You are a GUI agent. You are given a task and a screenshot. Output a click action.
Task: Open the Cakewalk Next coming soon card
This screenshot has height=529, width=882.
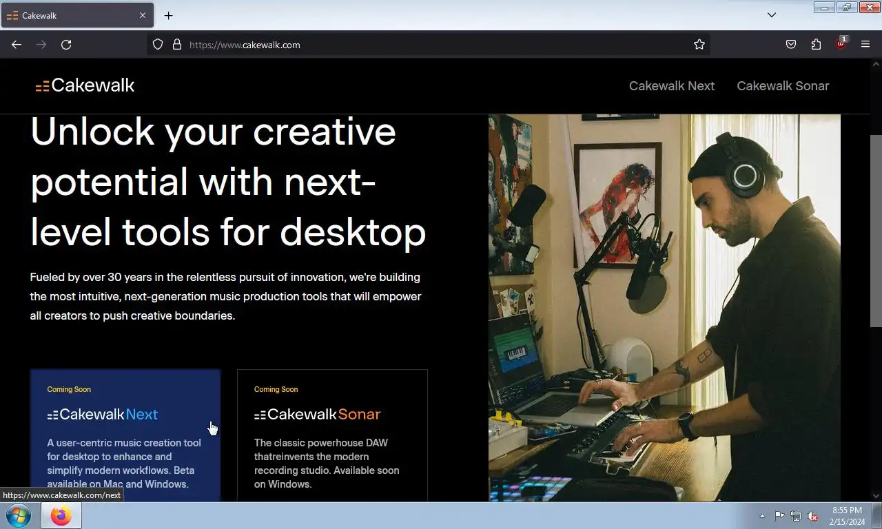[125, 435]
